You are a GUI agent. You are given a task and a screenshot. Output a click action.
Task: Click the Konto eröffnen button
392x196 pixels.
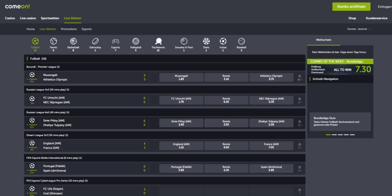(351, 7)
